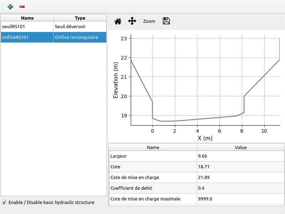Click the Orifice rectangulaire type cell

click(80, 37)
